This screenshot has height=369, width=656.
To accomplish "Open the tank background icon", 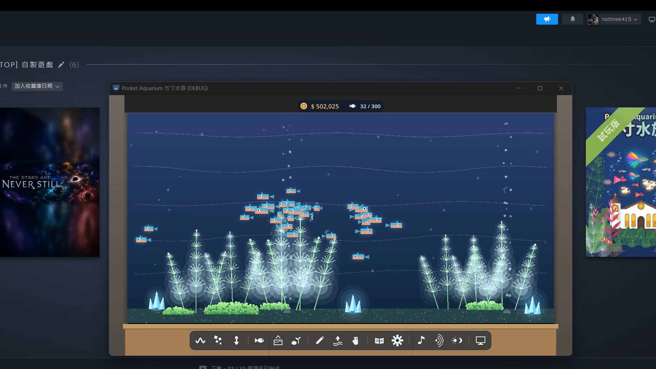I will (278, 340).
